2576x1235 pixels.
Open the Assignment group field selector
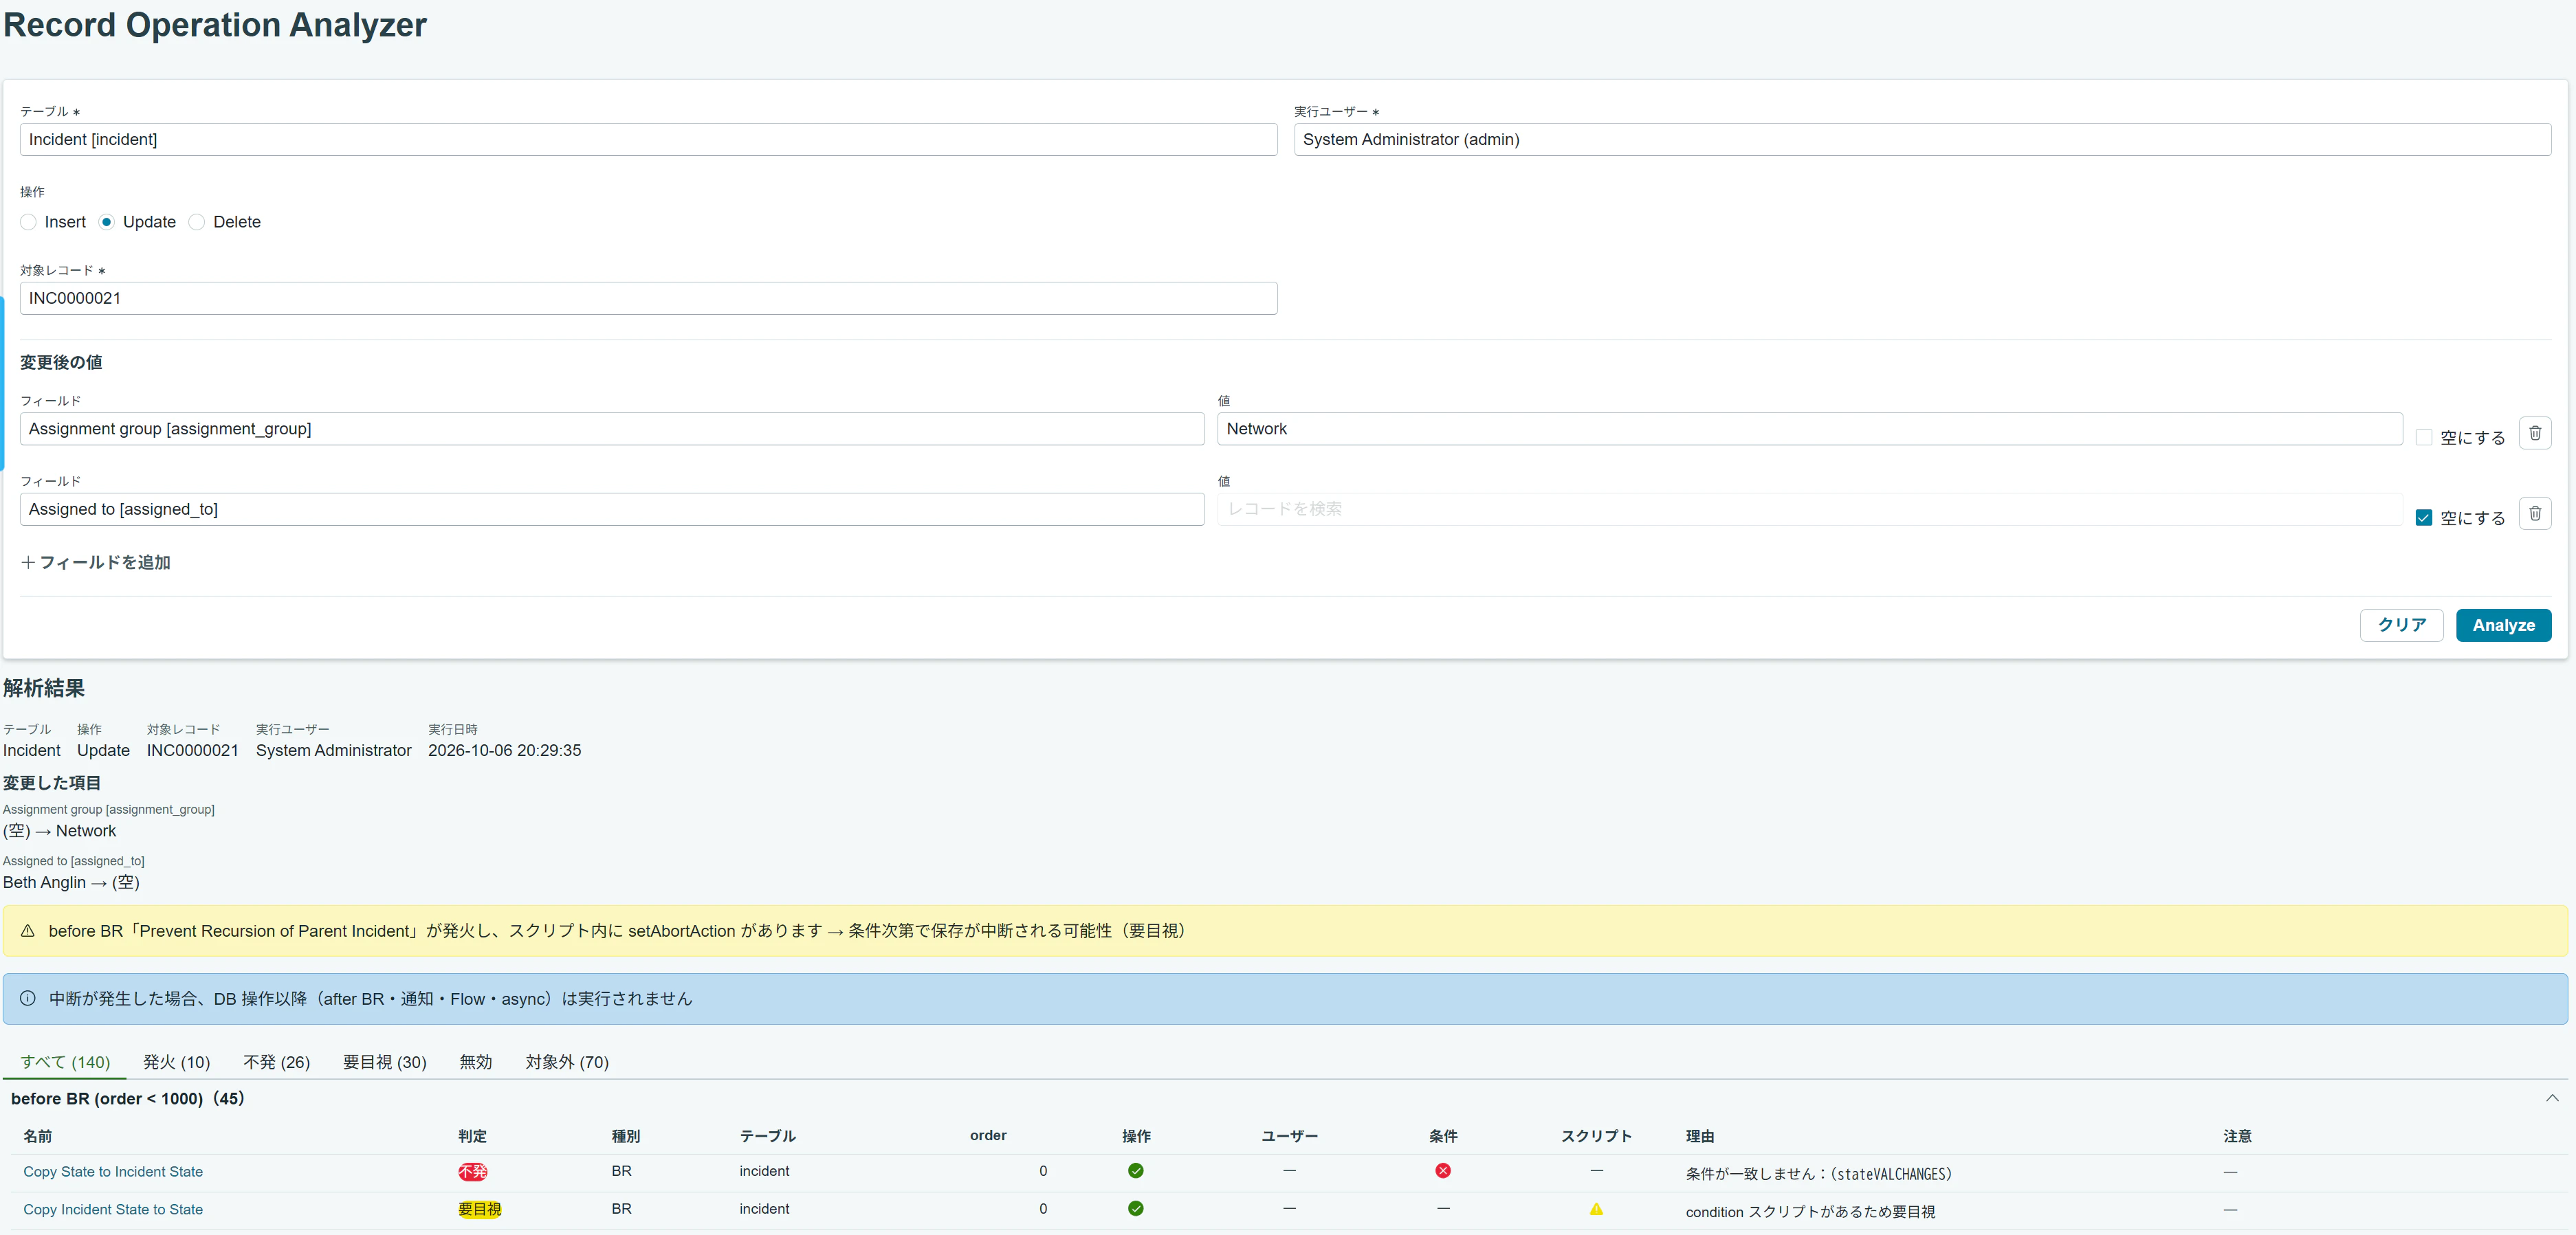click(x=612, y=428)
